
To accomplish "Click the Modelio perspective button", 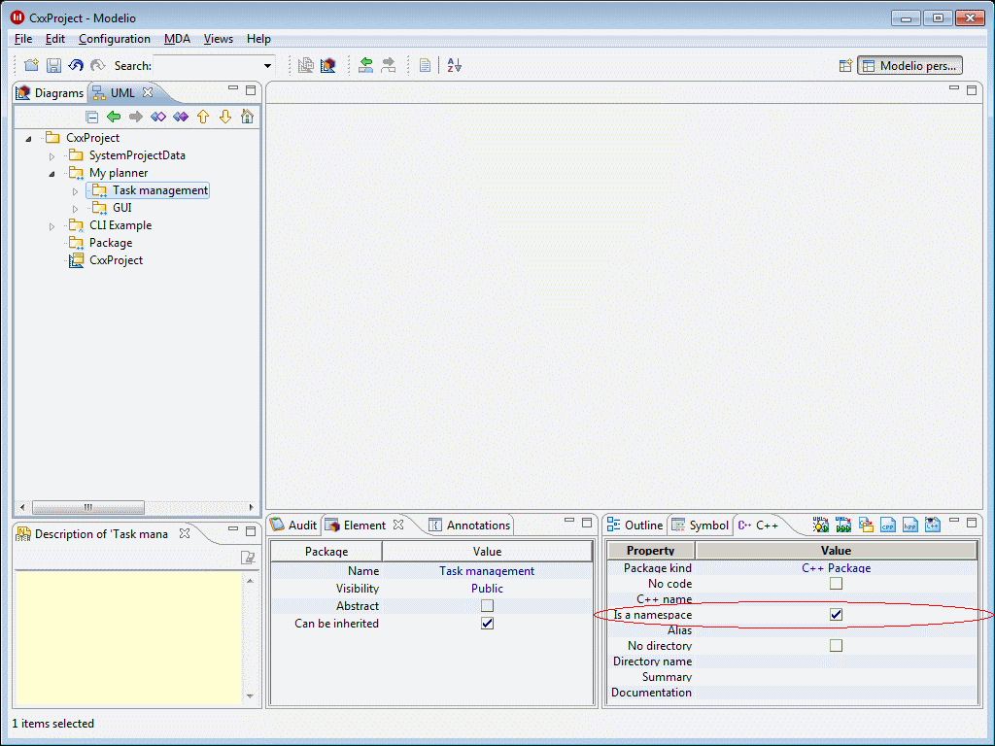I will click(909, 65).
